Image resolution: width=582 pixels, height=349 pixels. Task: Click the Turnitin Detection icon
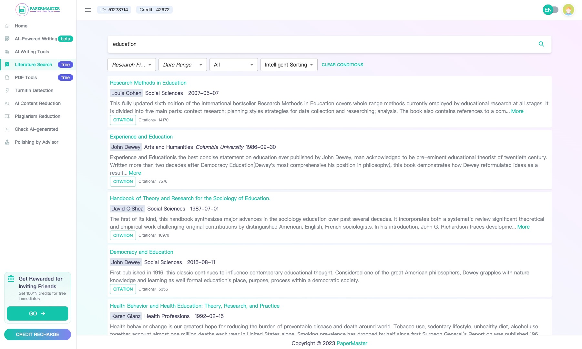(7, 90)
